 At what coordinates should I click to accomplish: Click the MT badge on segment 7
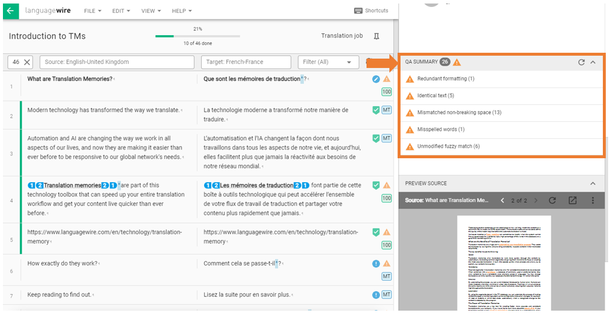(386, 295)
